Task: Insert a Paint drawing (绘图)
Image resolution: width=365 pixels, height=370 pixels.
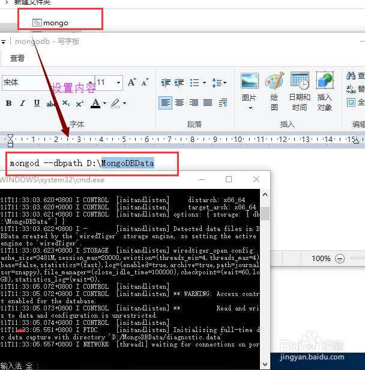Action: click(274, 91)
